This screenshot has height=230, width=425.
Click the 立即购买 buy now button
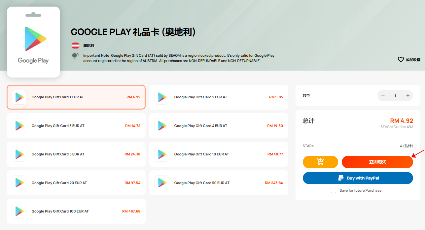tap(377, 162)
